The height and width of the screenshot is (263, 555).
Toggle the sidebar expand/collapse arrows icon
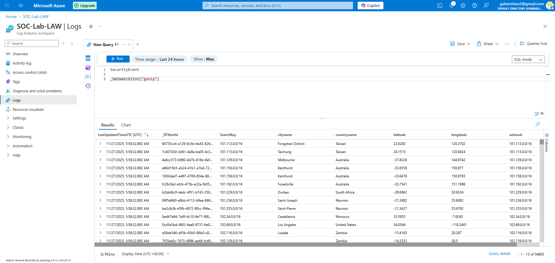point(63,43)
